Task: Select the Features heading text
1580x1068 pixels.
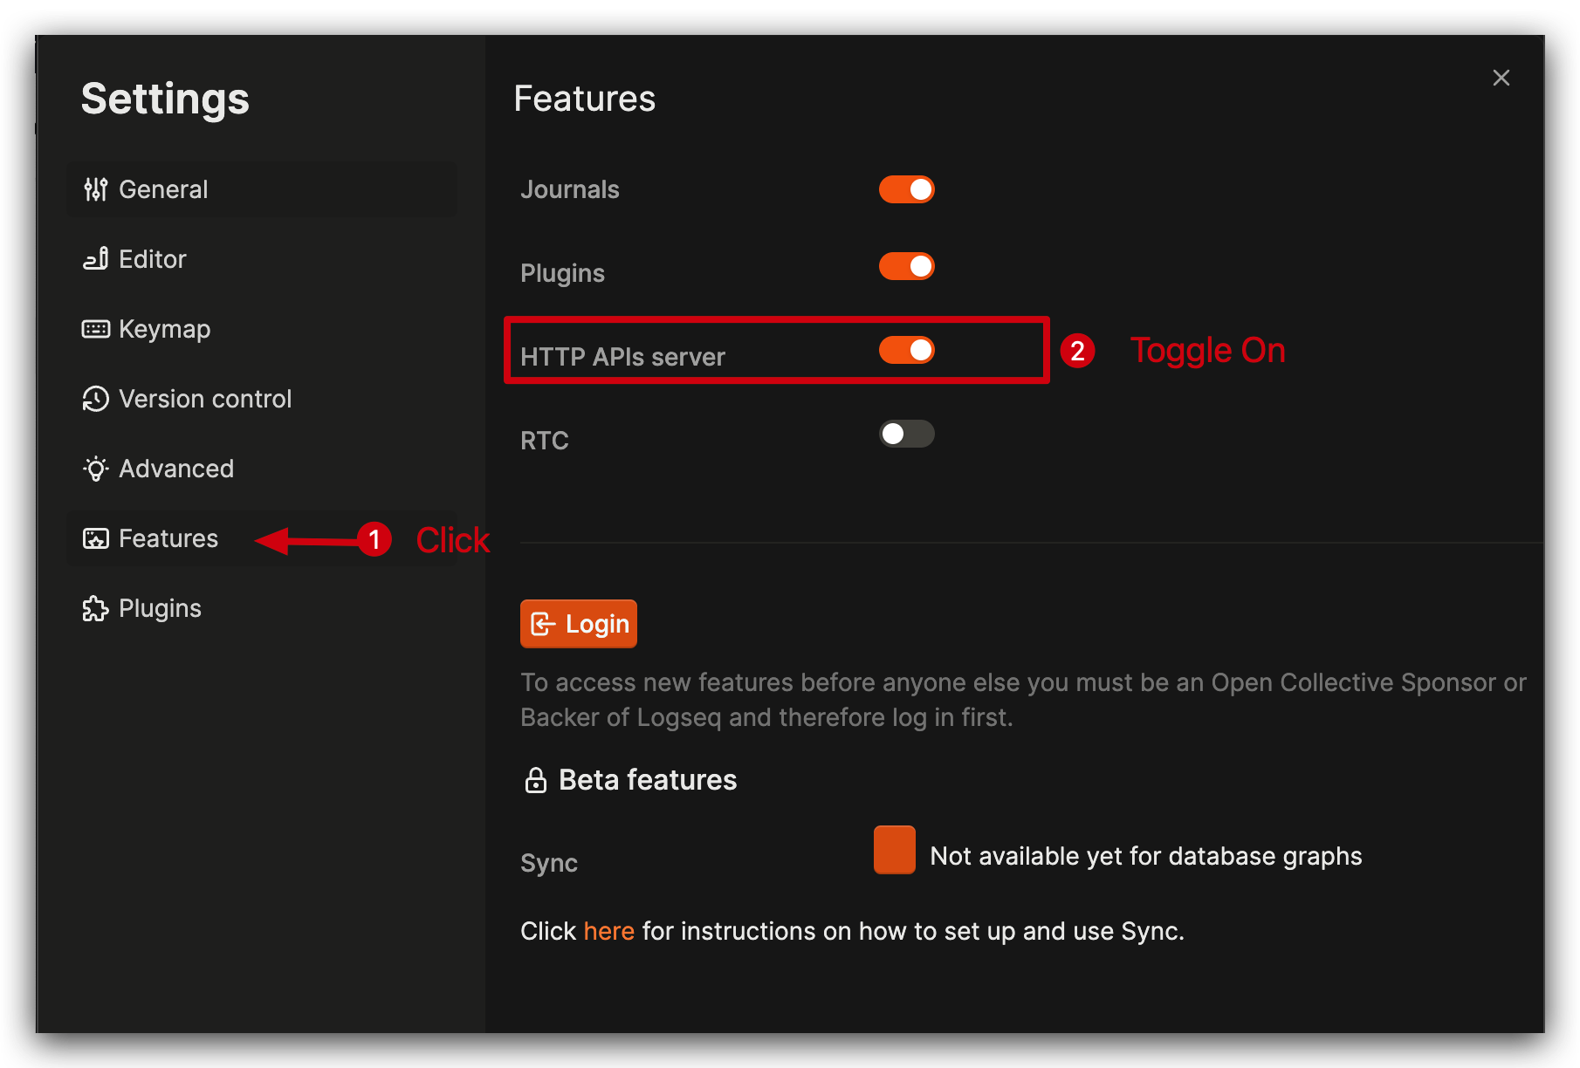Action: click(584, 99)
